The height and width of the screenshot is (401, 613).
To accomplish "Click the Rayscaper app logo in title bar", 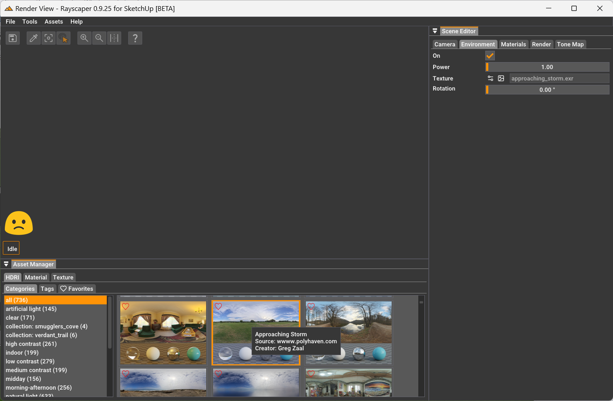I will tap(9, 8).
